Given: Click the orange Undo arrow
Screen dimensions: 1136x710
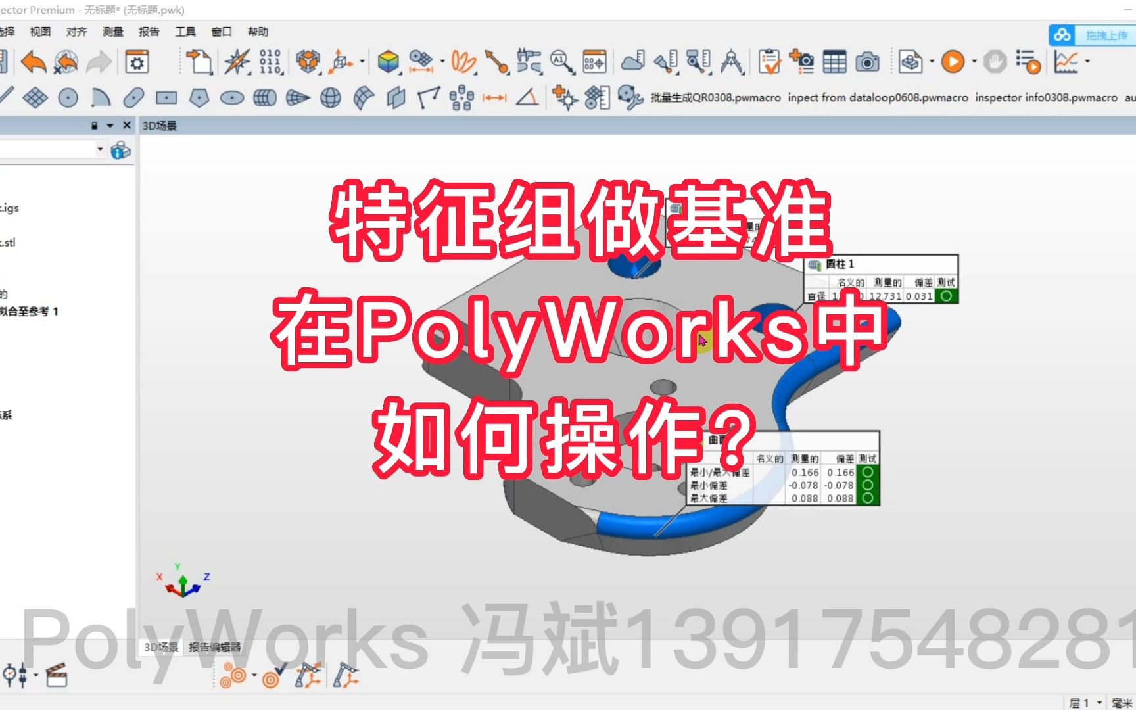Looking at the screenshot, I should point(34,62).
